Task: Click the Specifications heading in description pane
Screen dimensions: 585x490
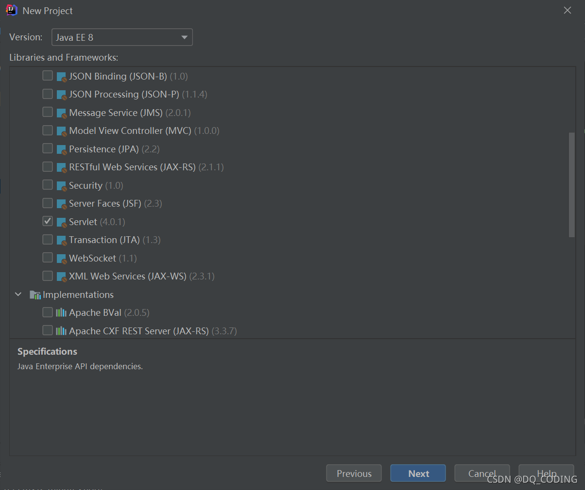Action: pos(47,351)
